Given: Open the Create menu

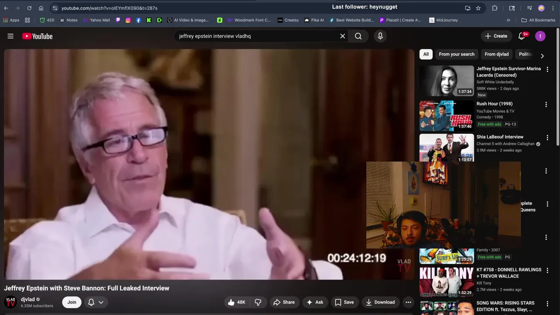Looking at the screenshot, I should [x=496, y=36].
